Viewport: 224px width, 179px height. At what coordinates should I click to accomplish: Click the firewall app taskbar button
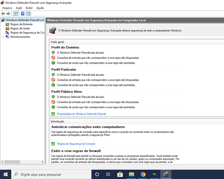tap(166, 174)
